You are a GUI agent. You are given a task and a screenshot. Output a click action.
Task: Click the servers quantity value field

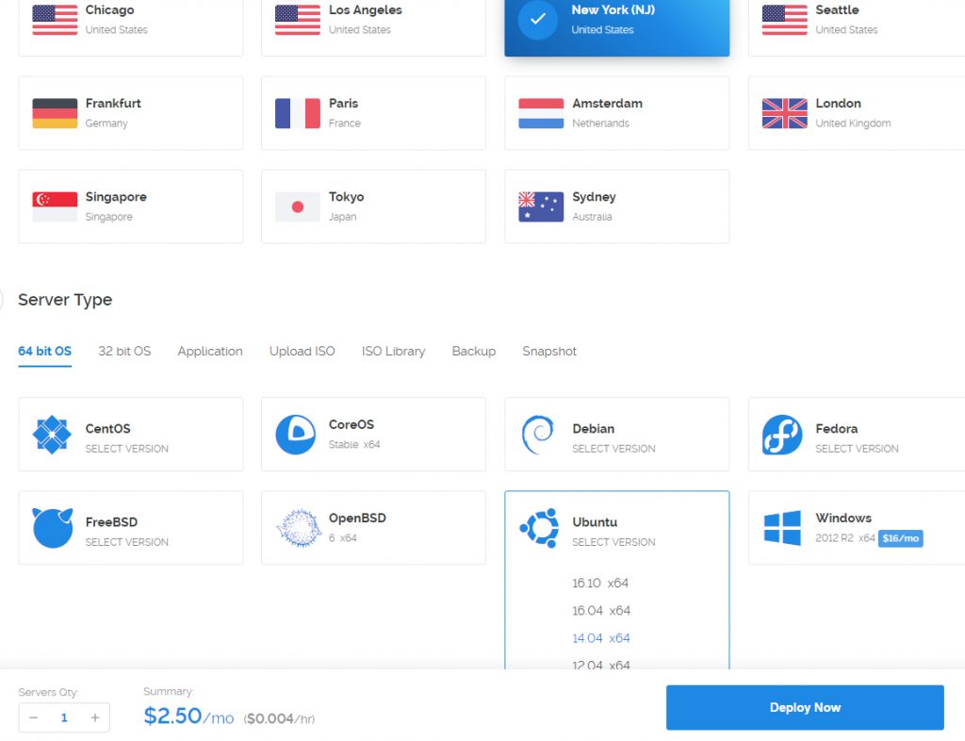tap(64, 717)
